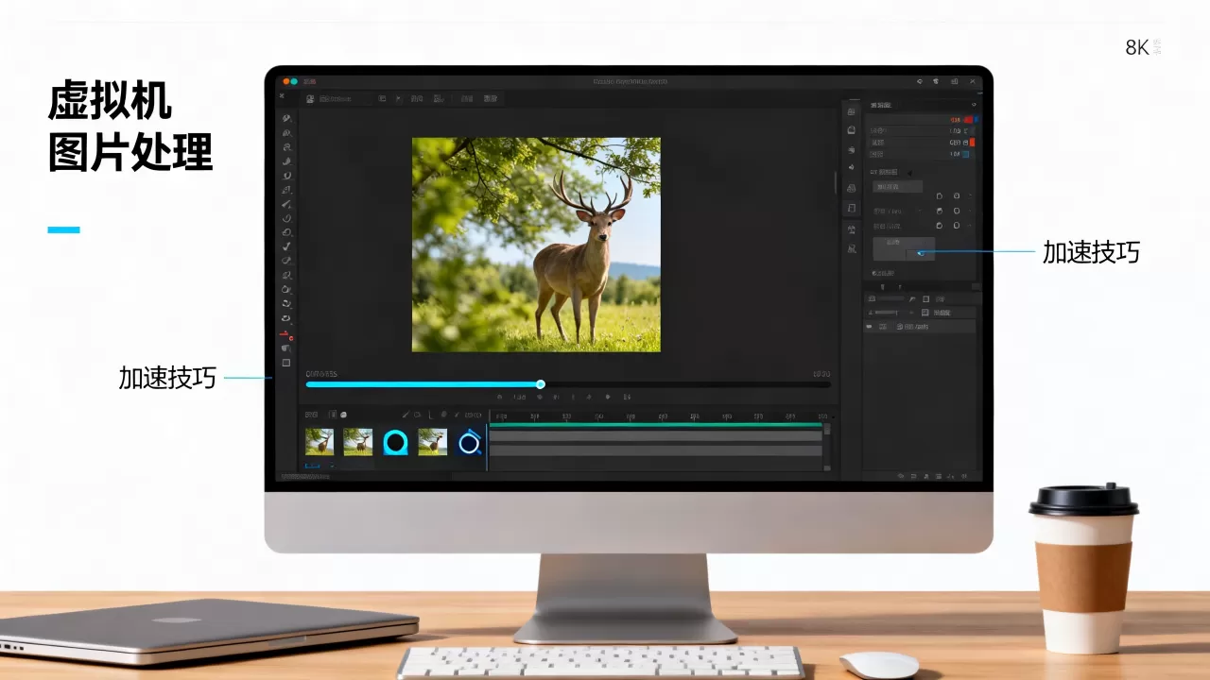
Task: Click the highlighted panel icon in right strip
Action: [852, 208]
